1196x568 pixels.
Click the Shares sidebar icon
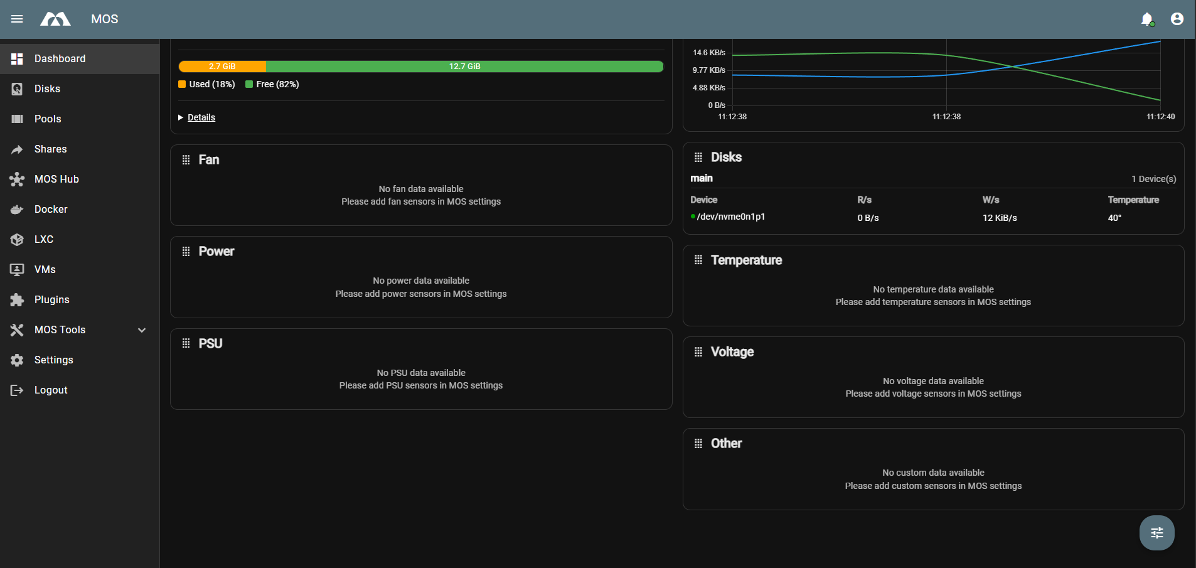[x=17, y=149]
